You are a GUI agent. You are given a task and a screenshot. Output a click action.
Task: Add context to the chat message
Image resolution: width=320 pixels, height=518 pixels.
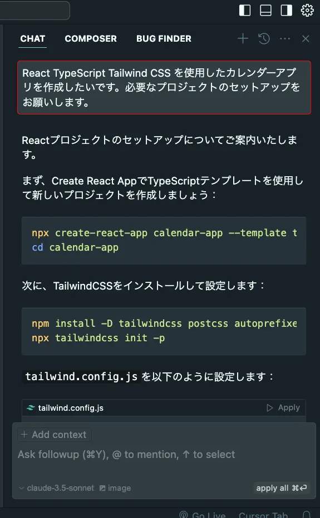point(55,435)
